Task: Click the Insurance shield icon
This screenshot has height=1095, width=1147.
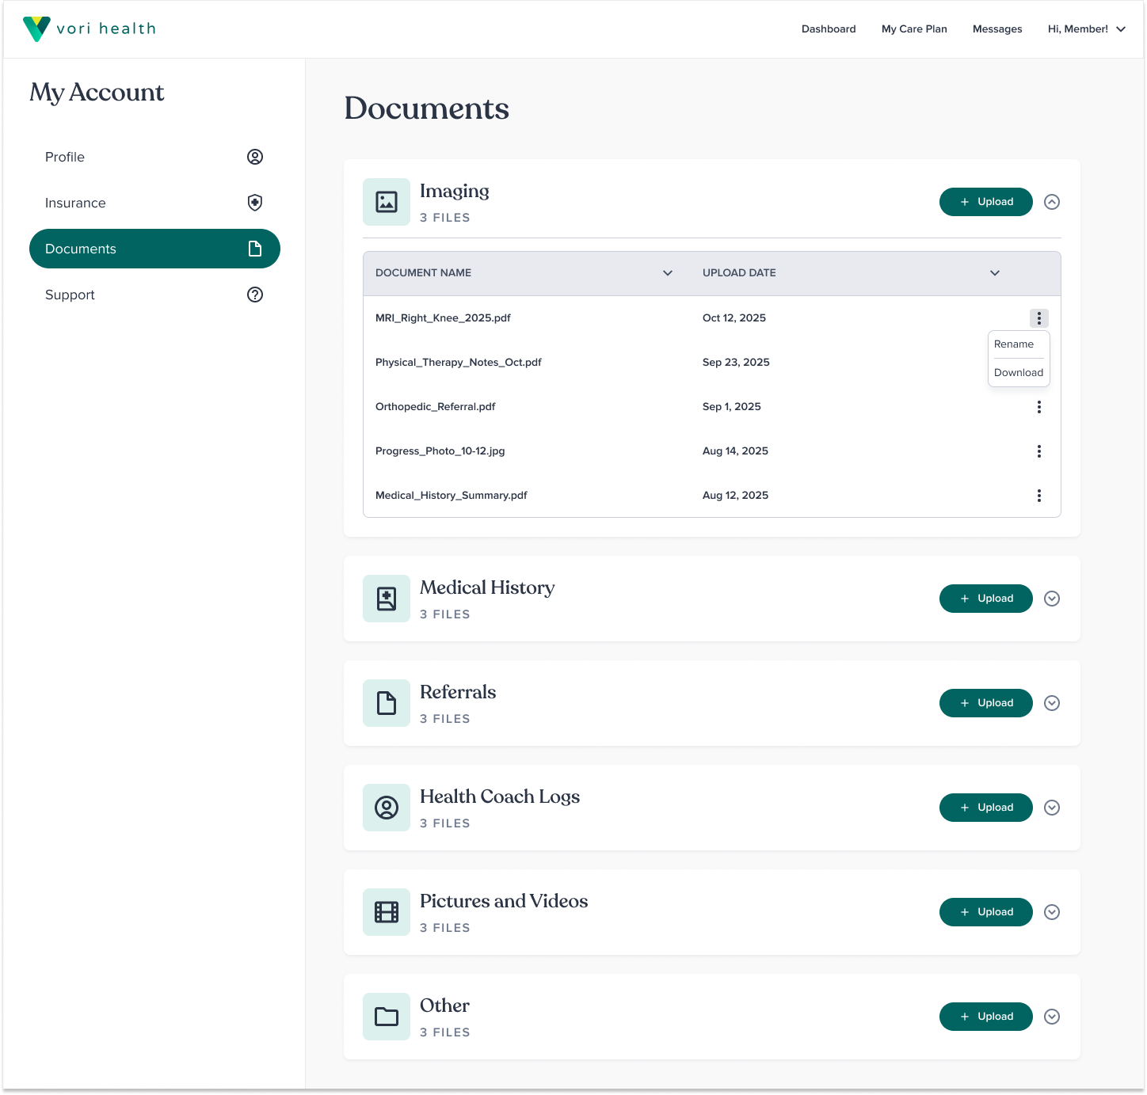Action: click(x=255, y=203)
